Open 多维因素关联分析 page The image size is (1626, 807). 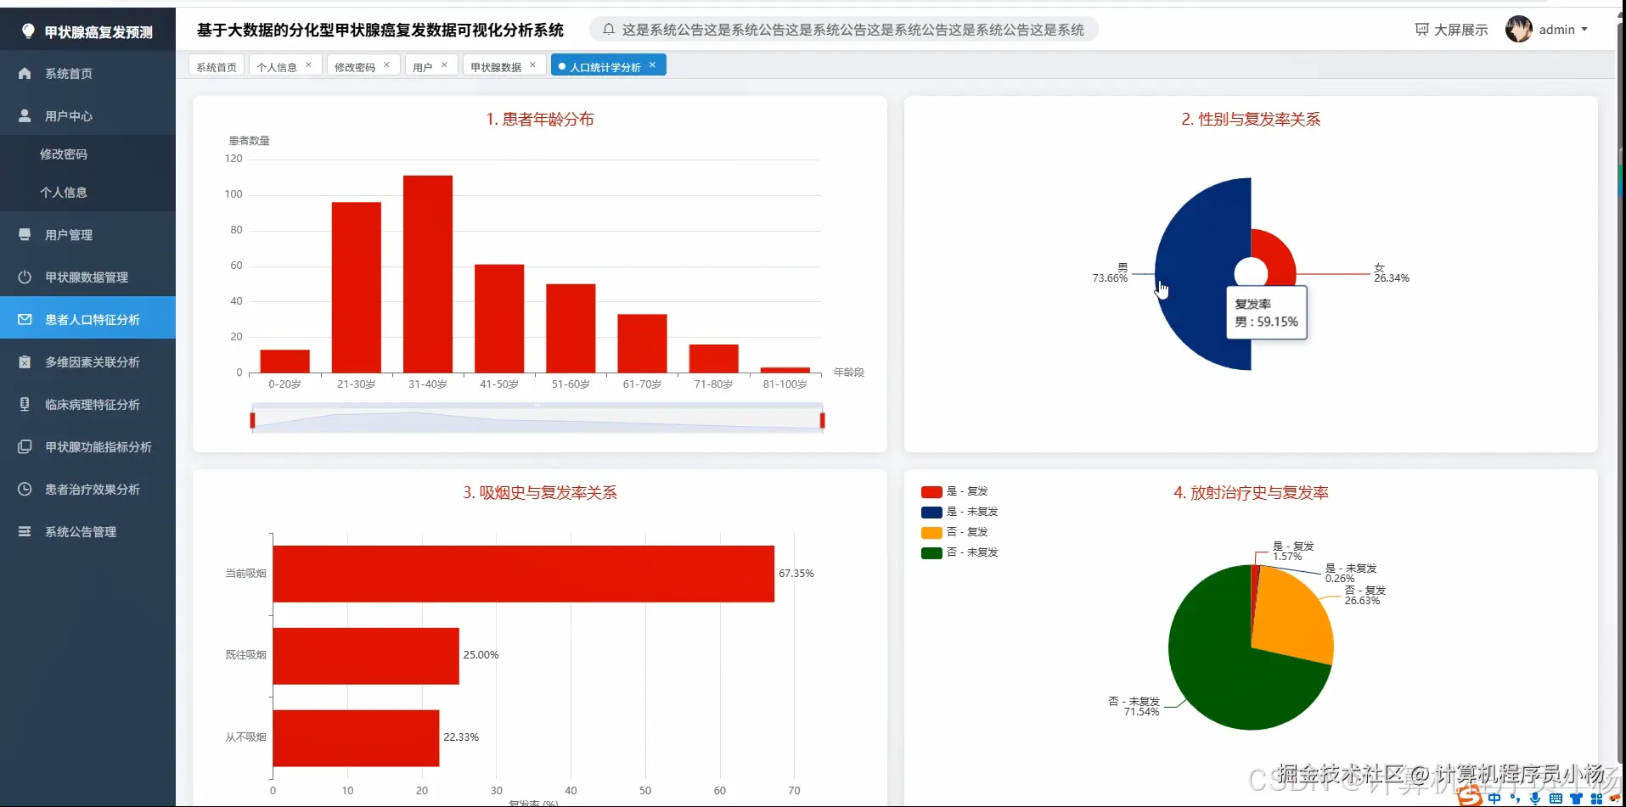pyautogui.click(x=87, y=362)
